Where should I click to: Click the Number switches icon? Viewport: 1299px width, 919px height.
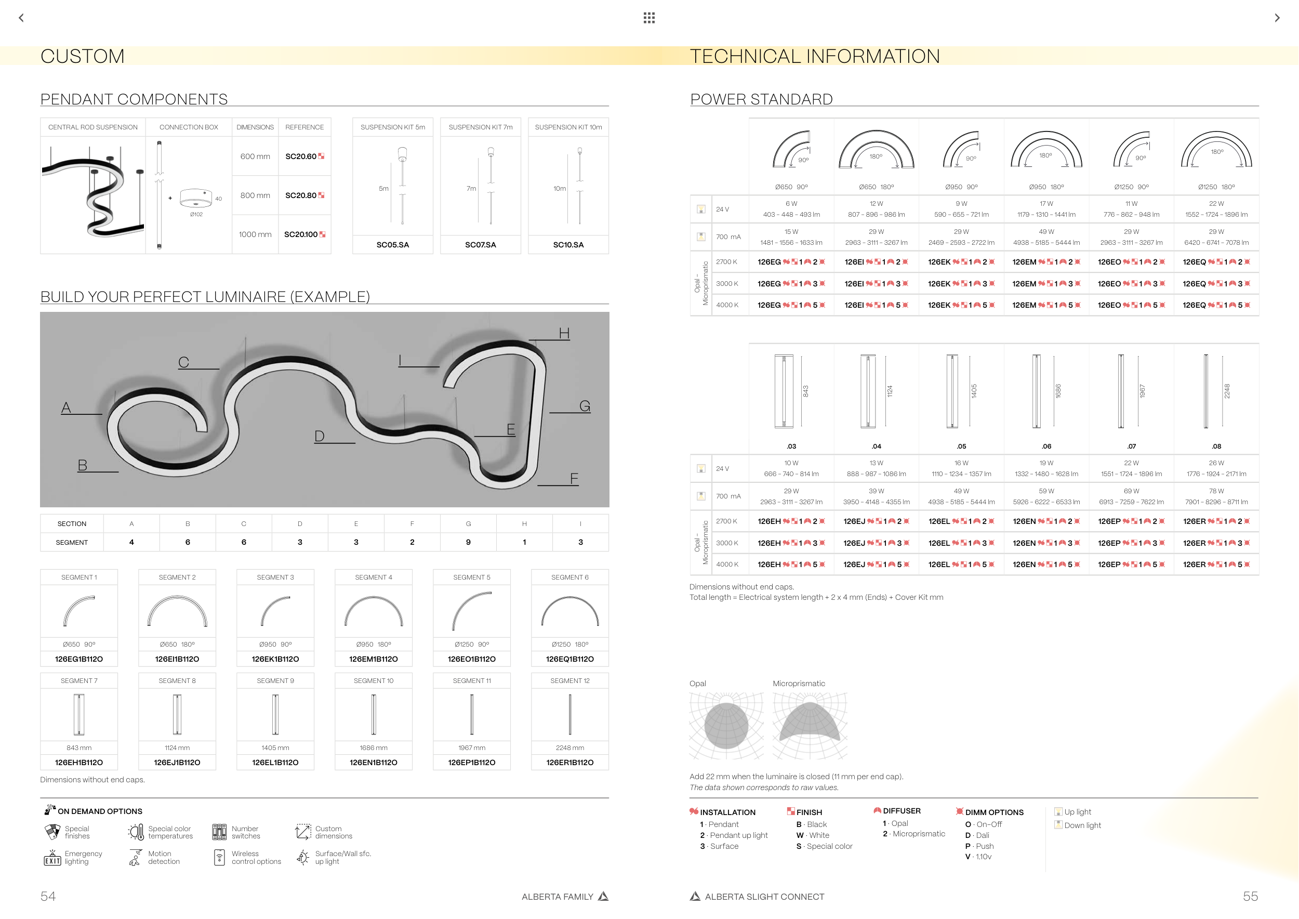pyautogui.click(x=219, y=832)
